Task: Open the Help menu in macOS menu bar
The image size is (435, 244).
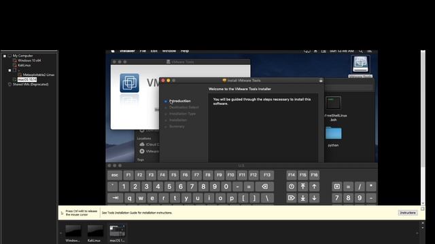Action: pyautogui.click(x=185, y=52)
